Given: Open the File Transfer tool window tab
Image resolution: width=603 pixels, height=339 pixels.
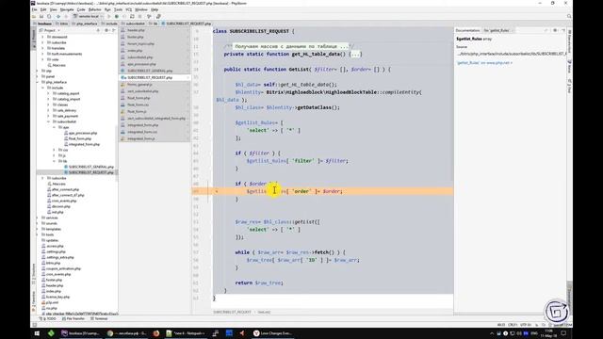Looking at the screenshot, I should coord(73,318).
